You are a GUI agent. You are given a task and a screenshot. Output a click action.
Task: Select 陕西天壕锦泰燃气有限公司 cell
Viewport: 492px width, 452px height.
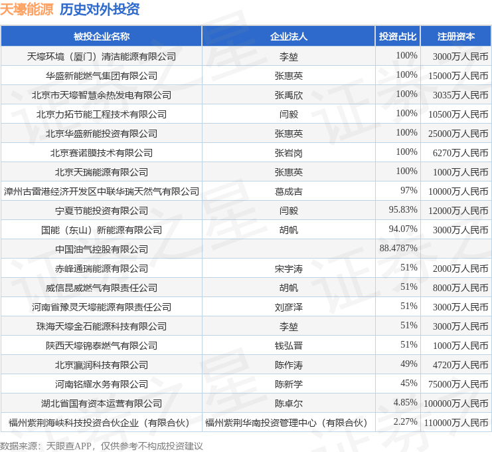(102, 346)
